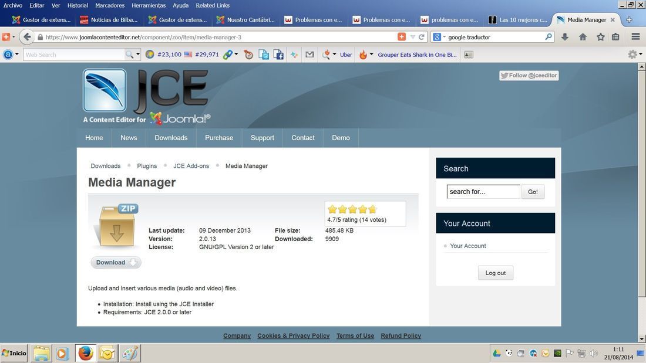646x363 pixels.
Task: Close the Media Manager tab
Action: 613,20
